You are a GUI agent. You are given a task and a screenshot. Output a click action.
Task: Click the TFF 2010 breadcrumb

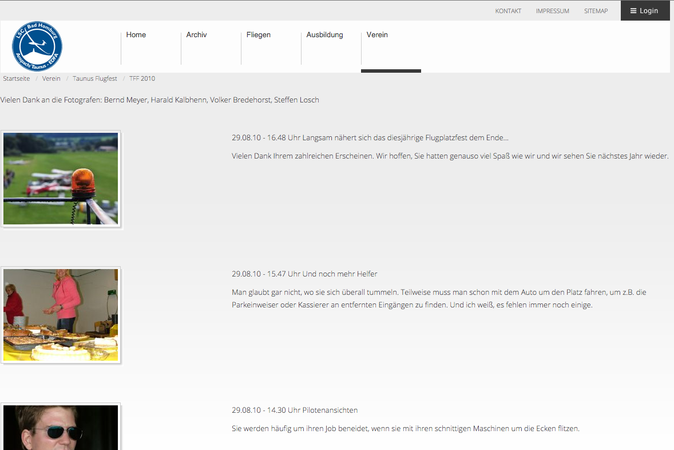142,79
